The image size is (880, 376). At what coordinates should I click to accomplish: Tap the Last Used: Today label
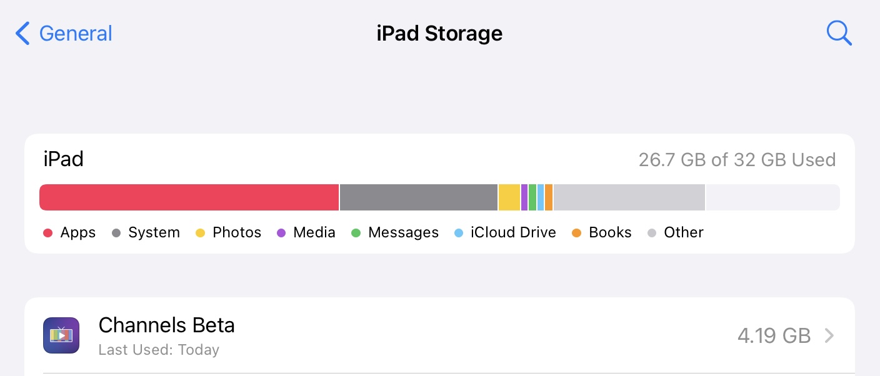tap(159, 350)
